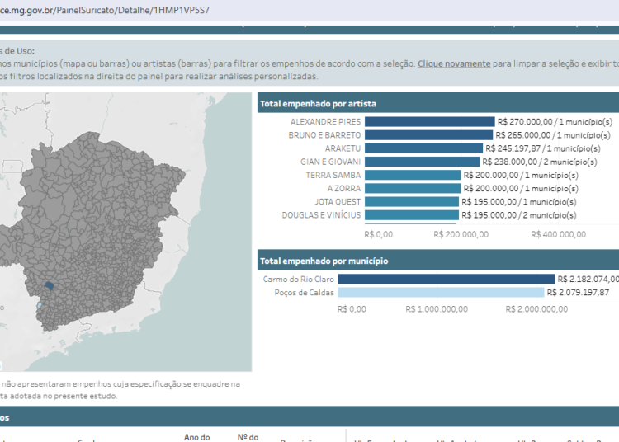Select the TERRA SAMBA bar
This screenshot has width=619, height=442.
click(x=413, y=175)
